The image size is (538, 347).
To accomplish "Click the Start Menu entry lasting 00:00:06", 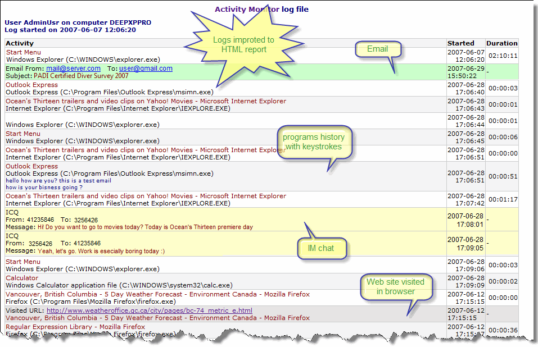I will coord(23,134).
